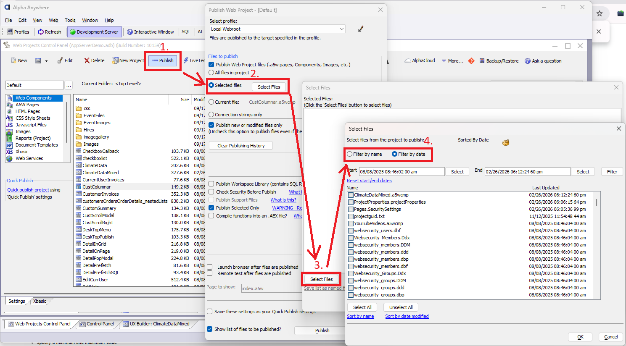Enable Launch browser after files are published
The width and height of the screenshot is (626, 346).
pos(210,267)
